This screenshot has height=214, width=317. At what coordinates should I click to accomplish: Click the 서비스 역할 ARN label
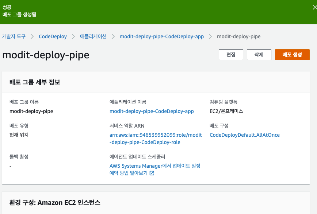pyautogui.click(x=127, y=126)
